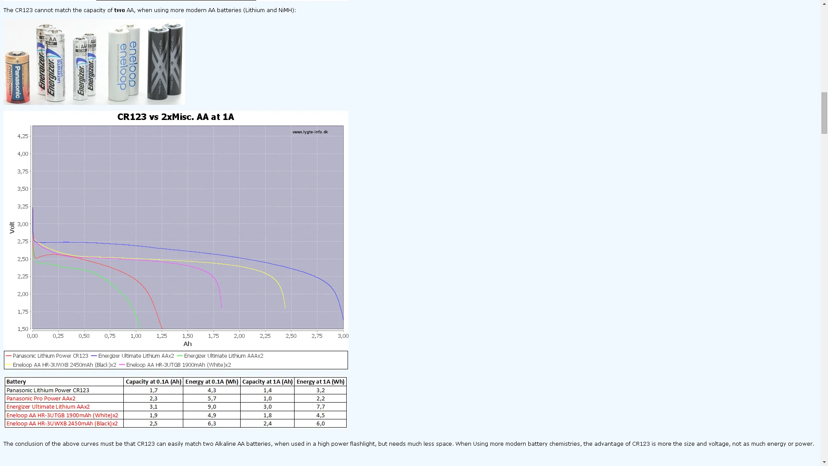Click the 'Volt' axis label

[x=12, y=228]
